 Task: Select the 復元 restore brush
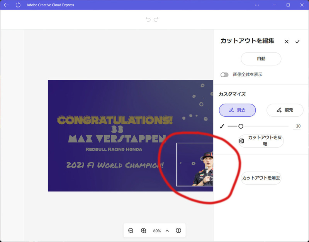point(285,110)
